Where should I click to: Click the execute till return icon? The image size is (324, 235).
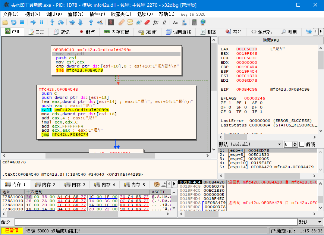coord(91,22)
